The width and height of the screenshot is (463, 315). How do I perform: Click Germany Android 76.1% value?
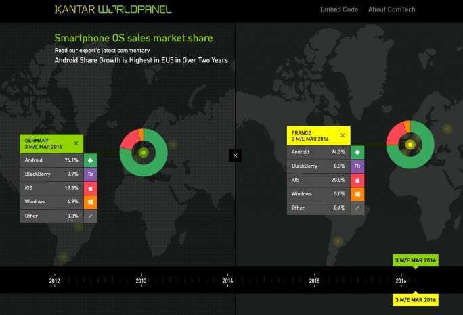72,160
